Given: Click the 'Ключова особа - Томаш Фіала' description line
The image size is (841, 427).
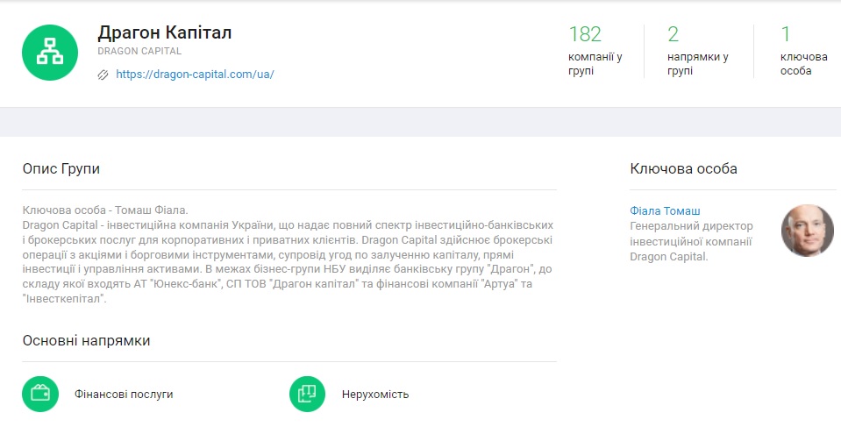Looking at the screenshot, I should (105, 210).
